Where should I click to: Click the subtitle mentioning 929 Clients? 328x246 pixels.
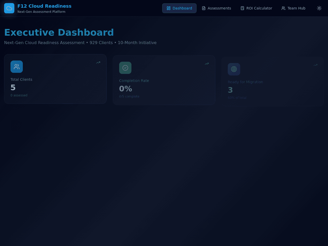pyautogui.click(x=80, y=43)
